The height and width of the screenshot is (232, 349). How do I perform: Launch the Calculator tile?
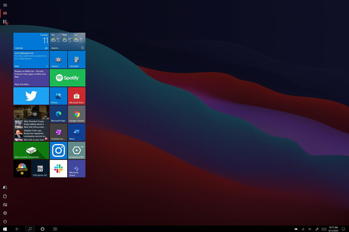tap(76, 59)
